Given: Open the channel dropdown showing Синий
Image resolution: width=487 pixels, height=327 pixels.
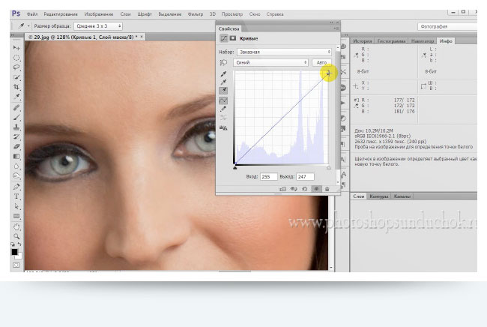Looking at the screenshot, I should coord(270,62).
